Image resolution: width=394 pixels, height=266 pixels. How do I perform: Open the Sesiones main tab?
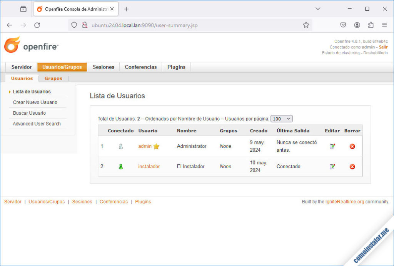pyautogui.click(x=104, y=67)
